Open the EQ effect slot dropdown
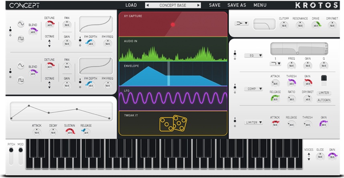The width and height of the screenshot is (344, 178). [253, 56]
